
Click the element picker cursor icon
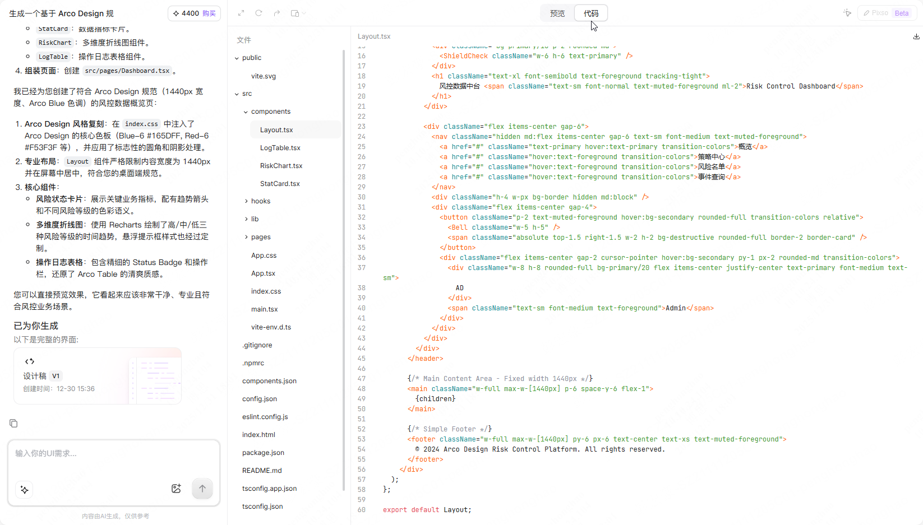(x=847, y=13)
